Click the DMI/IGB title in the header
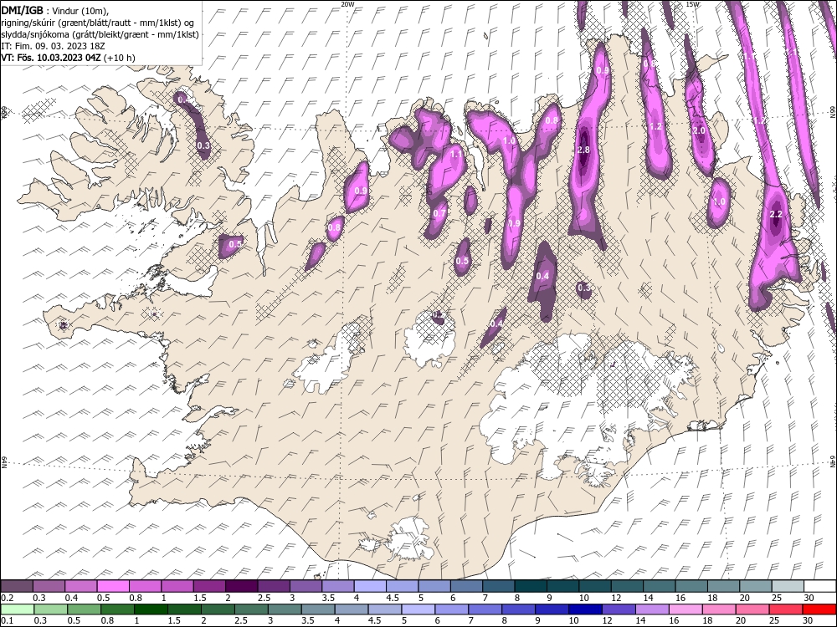 23,10
